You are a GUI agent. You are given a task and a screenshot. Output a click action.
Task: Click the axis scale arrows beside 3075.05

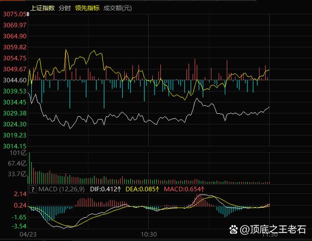pyautogui.click(x=28, y=14)
